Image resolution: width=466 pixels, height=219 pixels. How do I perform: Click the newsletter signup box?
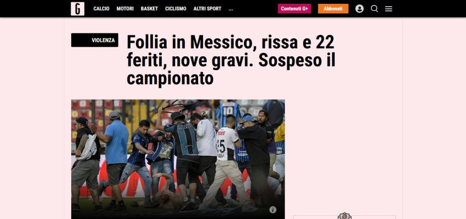click(344, 217)
